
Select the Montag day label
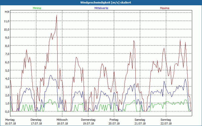point(10,120)
